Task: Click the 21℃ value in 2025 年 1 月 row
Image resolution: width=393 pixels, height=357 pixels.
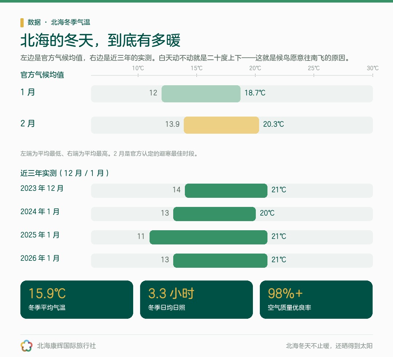Action: pyautogui.click(x=279, y=236)
